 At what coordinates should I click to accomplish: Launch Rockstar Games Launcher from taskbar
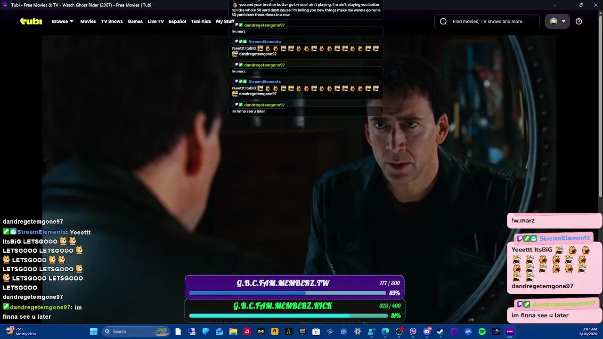pyautogui.click(x=275, y=331)
